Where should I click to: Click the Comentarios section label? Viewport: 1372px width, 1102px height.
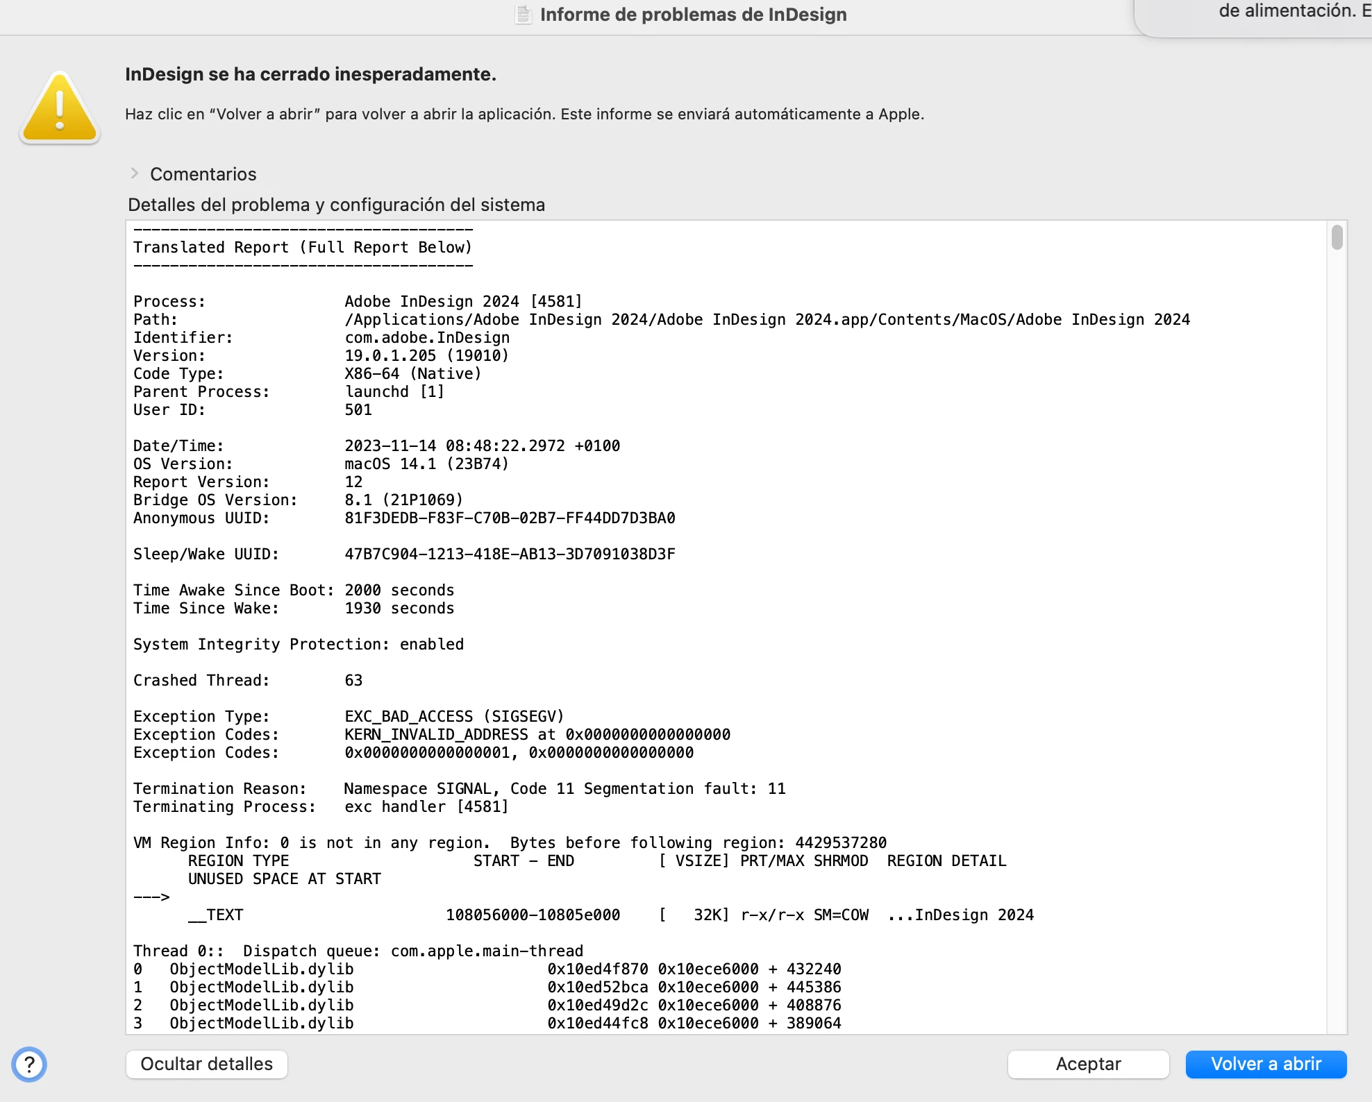tap(203, 174)
